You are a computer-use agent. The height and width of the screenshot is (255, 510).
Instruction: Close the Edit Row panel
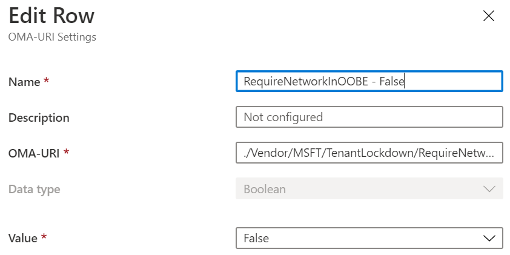click(x=489, y=16)
